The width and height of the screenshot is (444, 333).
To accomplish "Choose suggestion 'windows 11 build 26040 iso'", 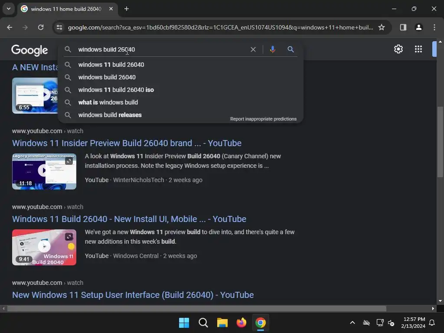I will point(181,90).
